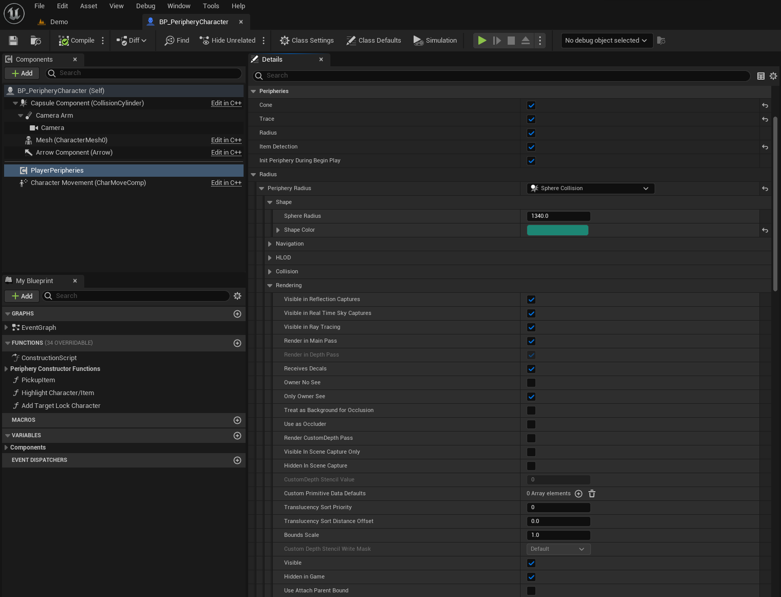Open Details panel settings gear
The height and width of the screenshot is (597, 781).
point(773,76)
